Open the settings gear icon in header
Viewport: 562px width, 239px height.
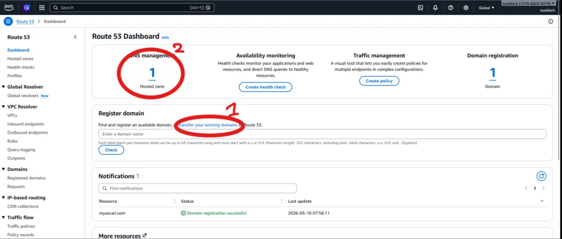466,8
